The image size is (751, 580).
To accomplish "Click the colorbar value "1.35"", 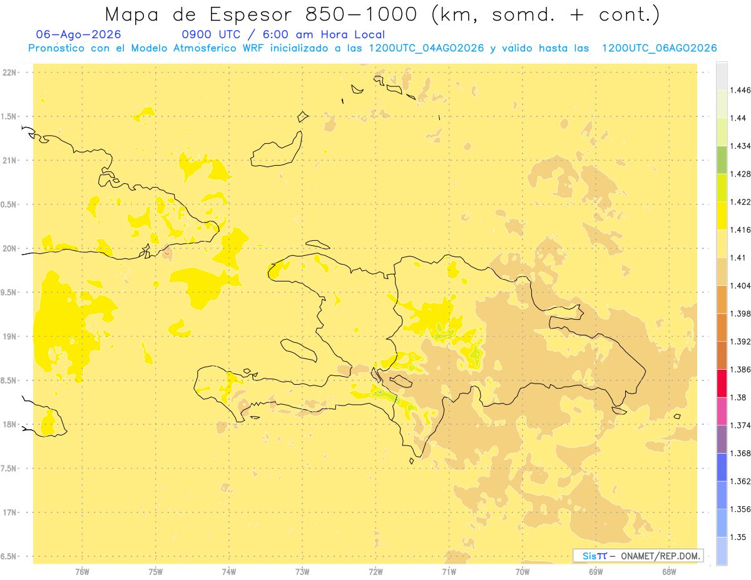I will click(x=737, y=537).
